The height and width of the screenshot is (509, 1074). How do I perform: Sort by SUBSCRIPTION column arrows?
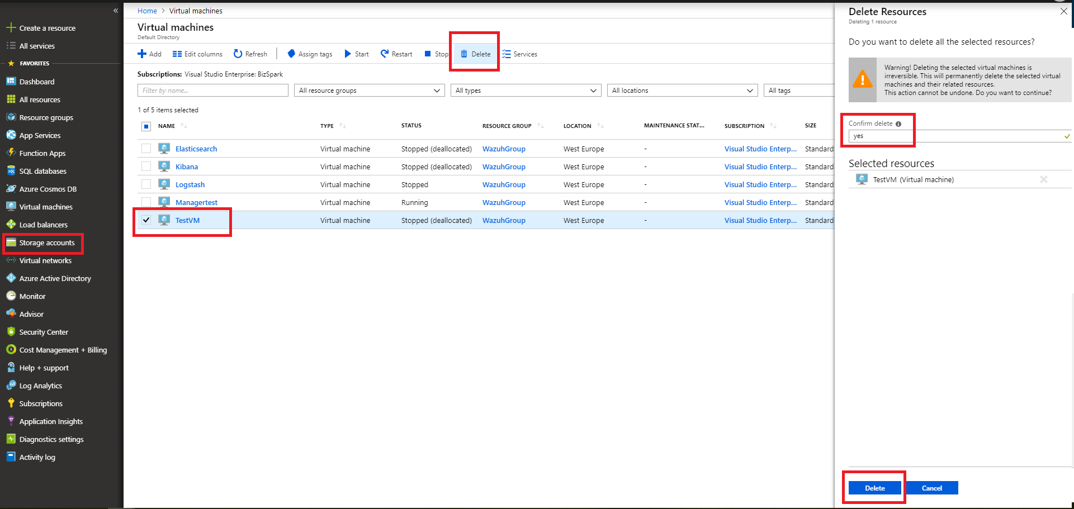click(773, 126)
